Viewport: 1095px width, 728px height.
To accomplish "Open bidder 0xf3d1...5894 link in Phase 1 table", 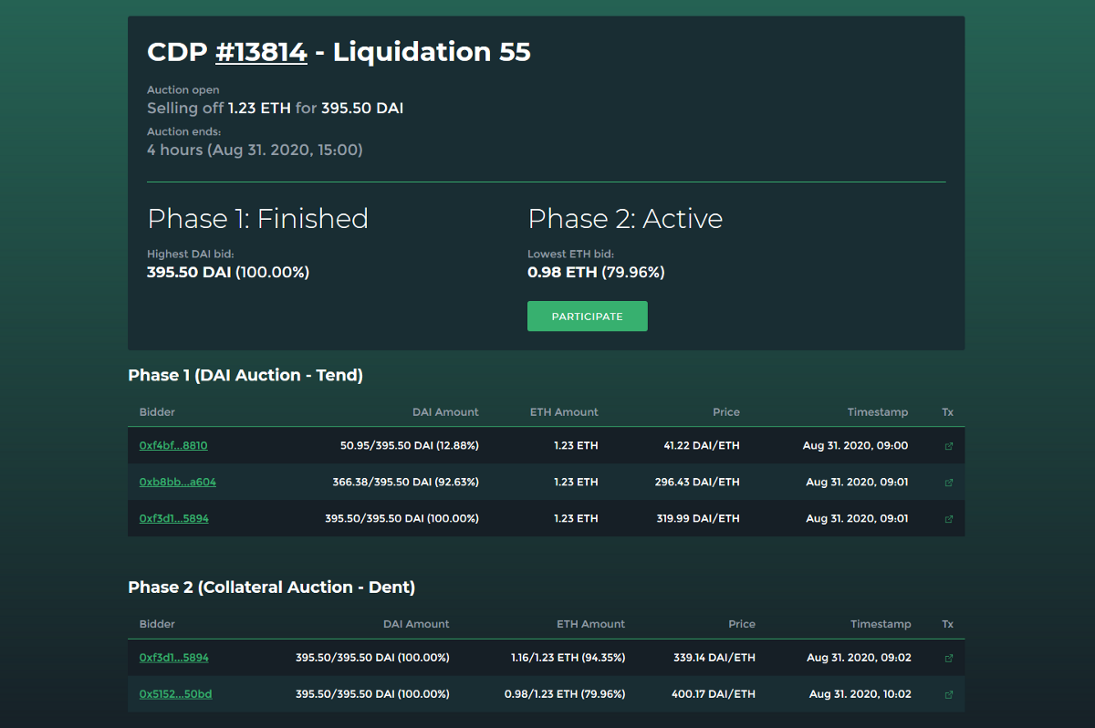I will (174, 518).
